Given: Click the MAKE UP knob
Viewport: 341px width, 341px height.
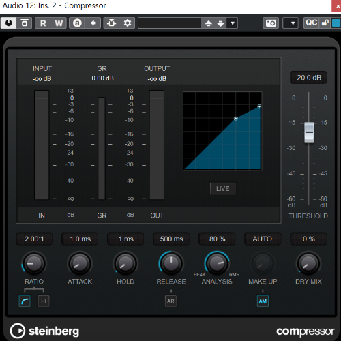Looking at the screenshot, I should tap(263, 263).
